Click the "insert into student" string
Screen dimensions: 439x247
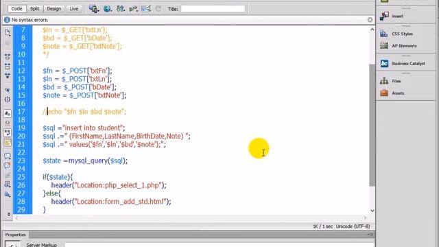click(x=93, y=128)
